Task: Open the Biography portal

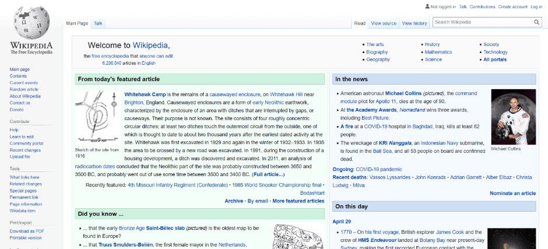Action: (x=377, y=52)
